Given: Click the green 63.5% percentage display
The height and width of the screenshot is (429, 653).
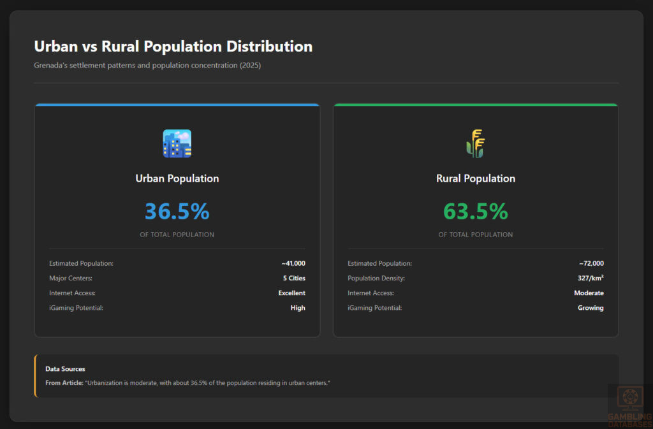Looking at the screenshot, I should click(x=475, y=210).
